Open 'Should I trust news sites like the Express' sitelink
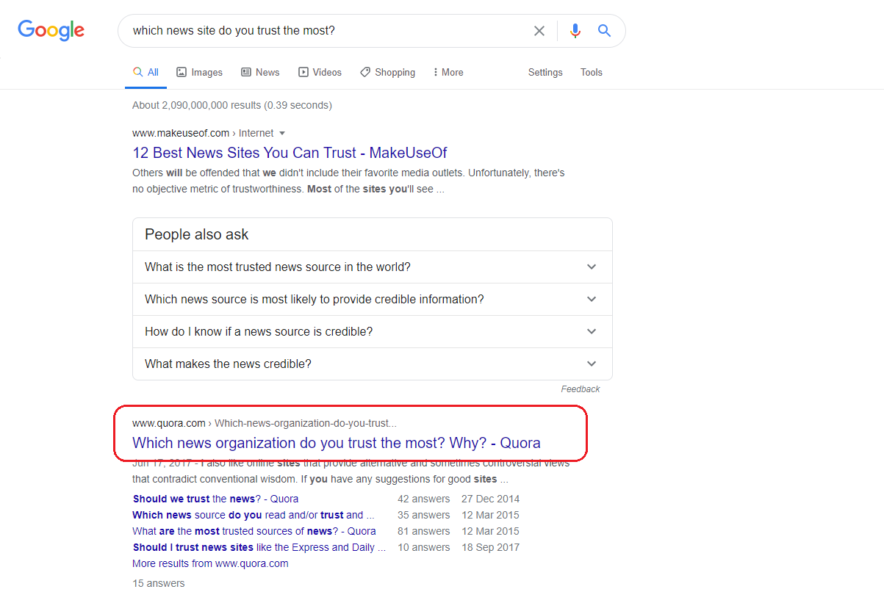The width and height of the screenshot is (884, 603). click(x=259, y=547)
